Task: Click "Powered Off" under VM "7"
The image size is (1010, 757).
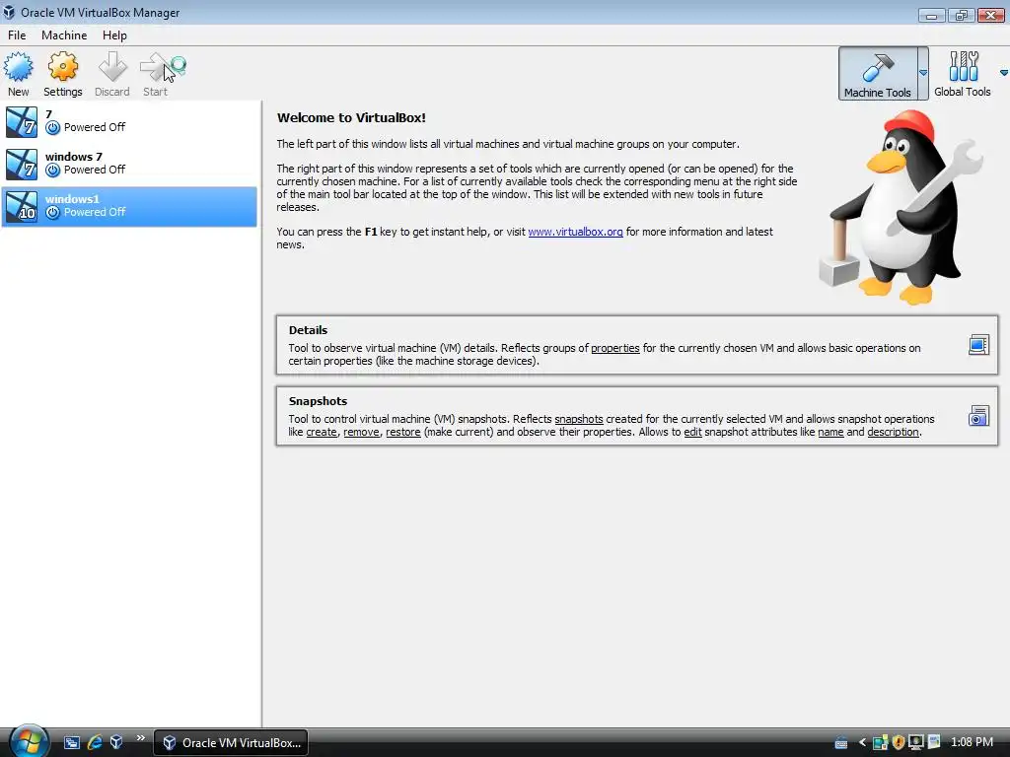Action: [95, 127]
